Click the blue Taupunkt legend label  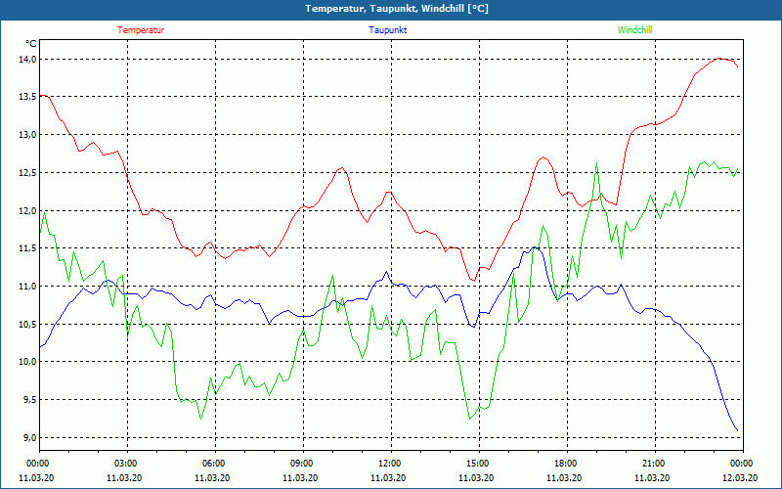point(387,30)
